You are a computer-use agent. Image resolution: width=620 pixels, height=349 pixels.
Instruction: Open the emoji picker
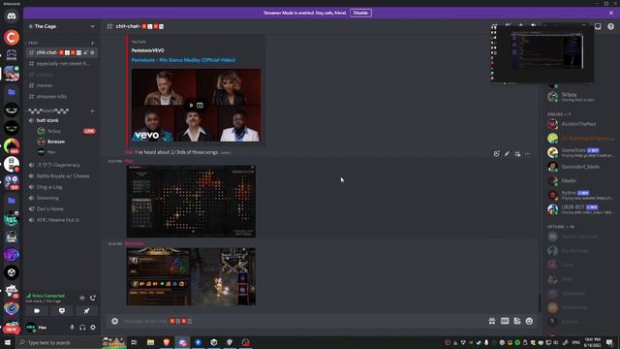tap(529, 321)
